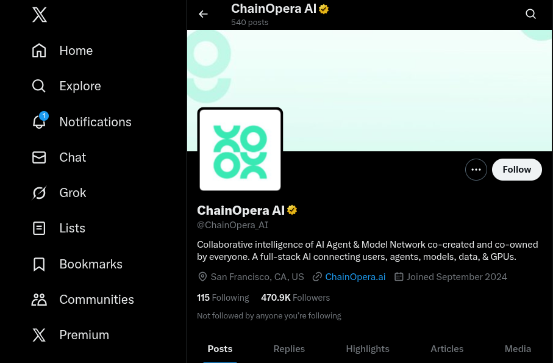
Task: Visit the ChainOpera.ai website link
Action: coord(355,277)
